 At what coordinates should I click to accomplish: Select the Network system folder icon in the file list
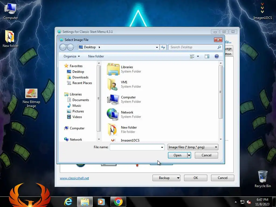click(113, 114)
